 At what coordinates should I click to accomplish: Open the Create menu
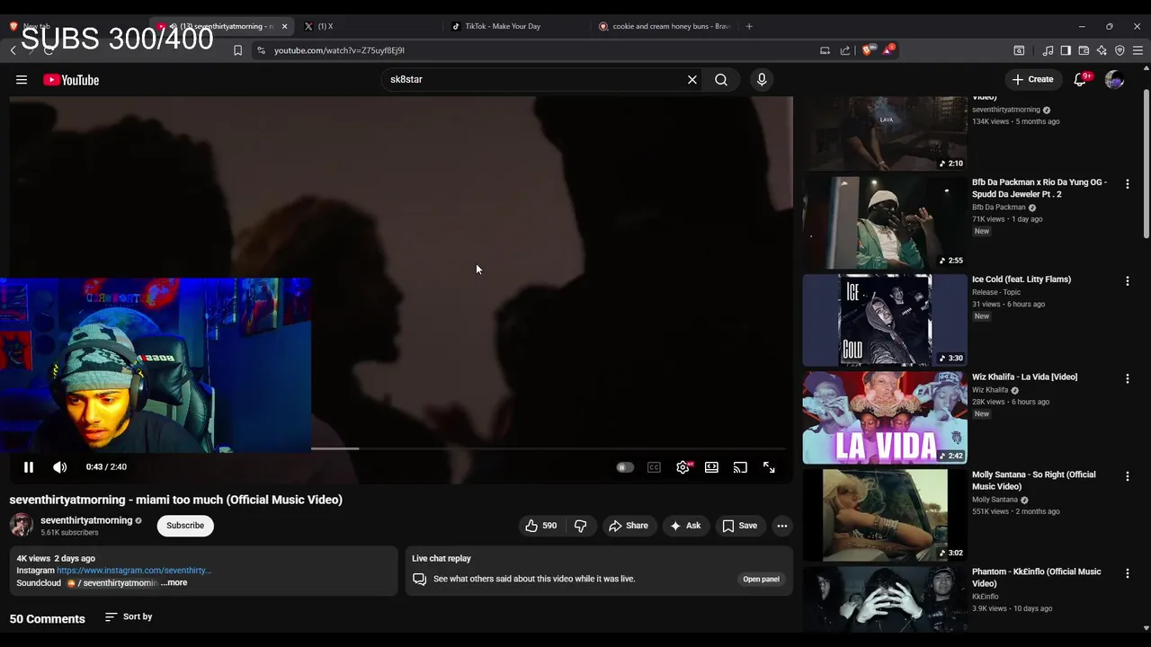pos(1032,80)
